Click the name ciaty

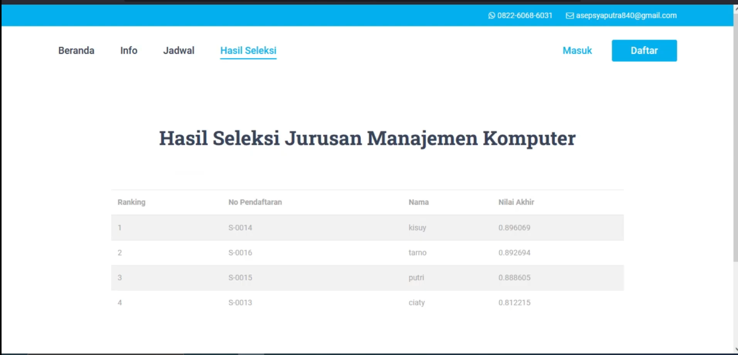coord(417,303)
